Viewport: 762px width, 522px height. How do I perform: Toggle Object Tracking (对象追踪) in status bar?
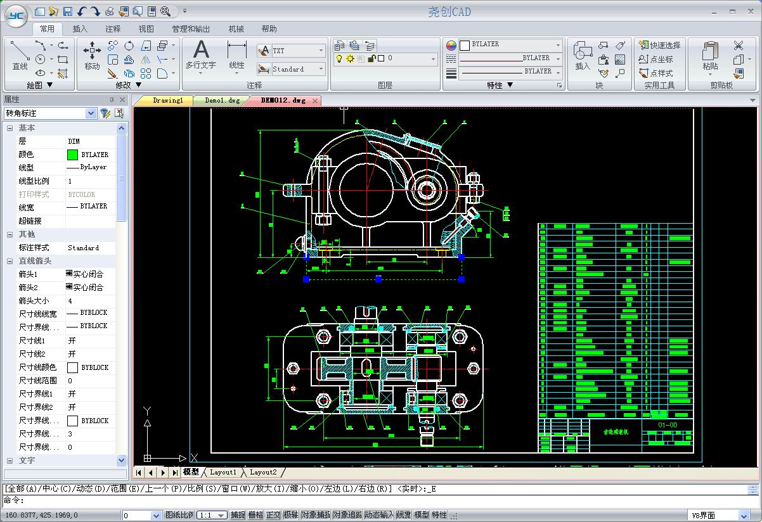[347, 515]
